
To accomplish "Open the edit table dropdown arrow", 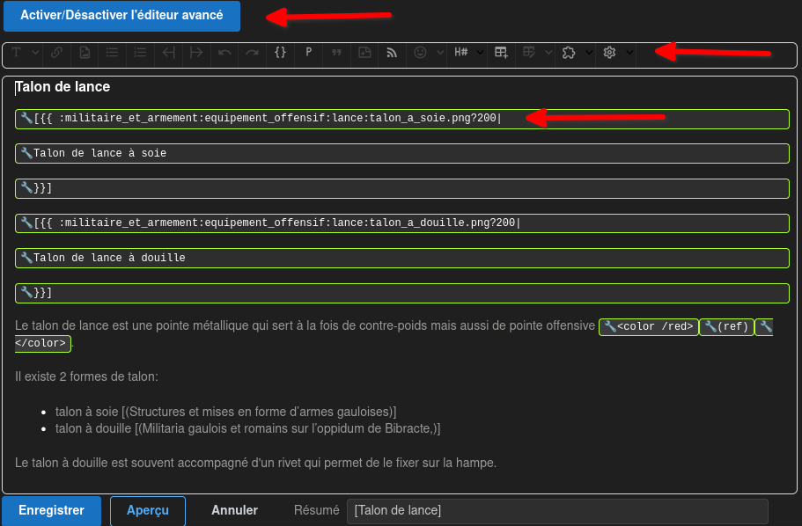I will [548, 52].
